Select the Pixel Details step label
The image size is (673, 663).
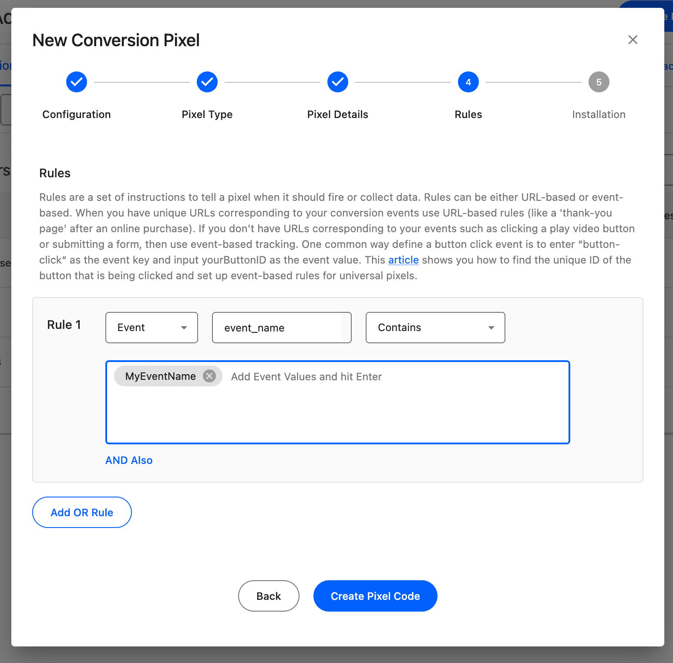(x=338, y=115)
